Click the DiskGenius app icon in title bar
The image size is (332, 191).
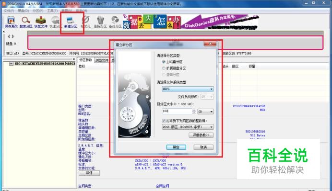pyautogui.click(x=4, y=4)
